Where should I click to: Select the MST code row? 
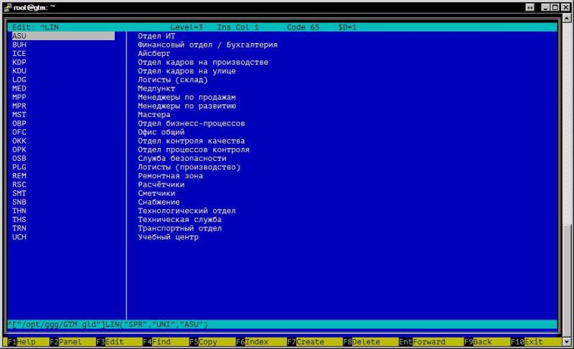(19, 115)
